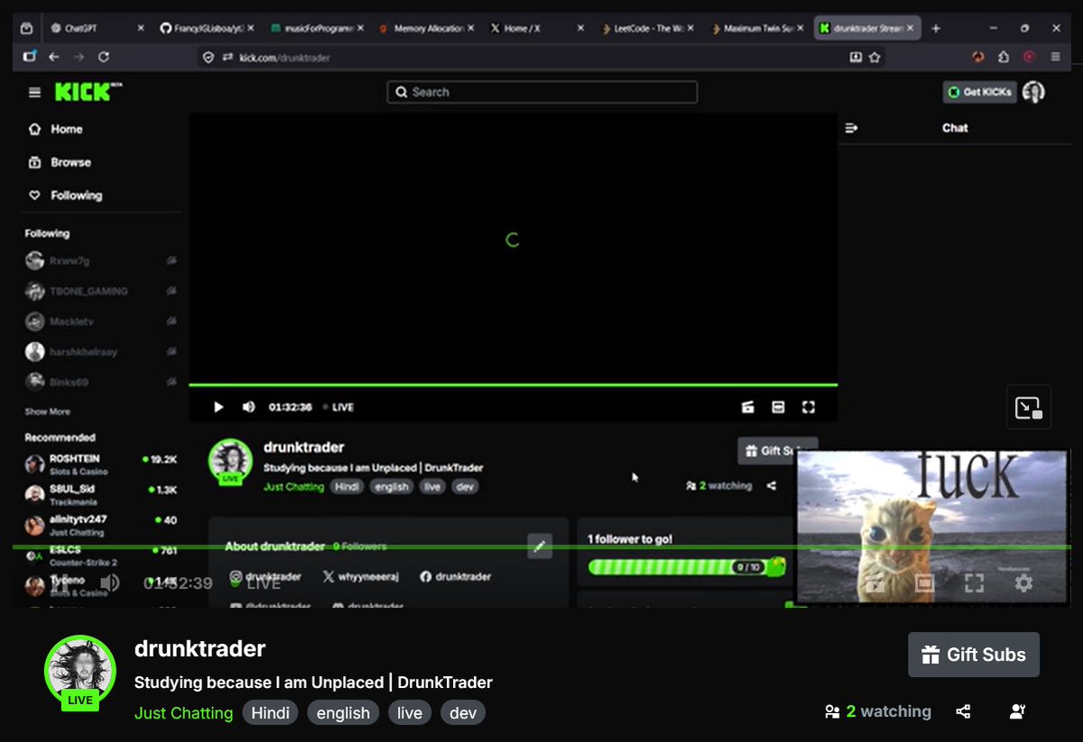Focus the Kick Search field

click(542, 92)
